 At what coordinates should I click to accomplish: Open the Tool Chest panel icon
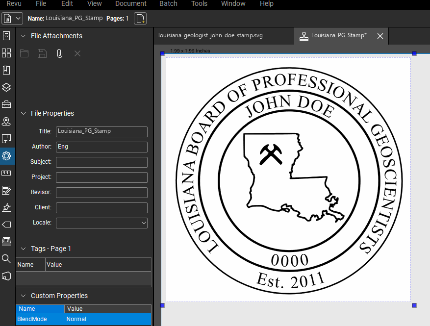[x=6, y=104]
